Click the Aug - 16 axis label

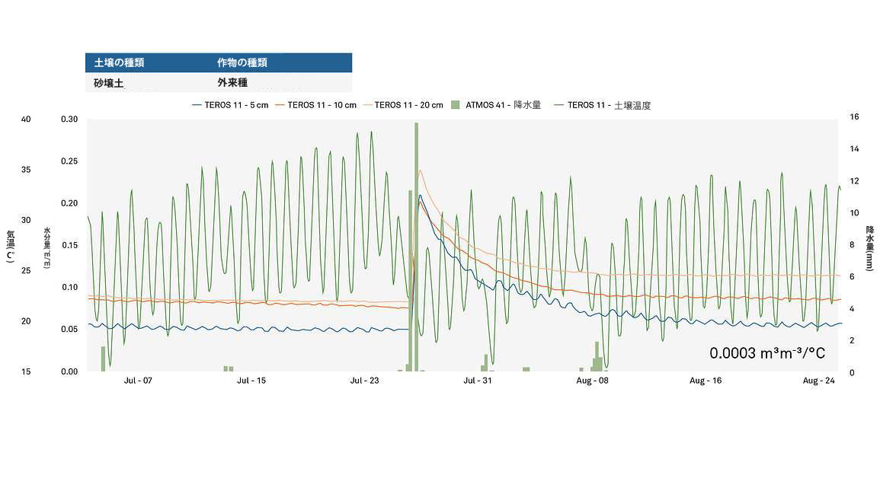pyautogui.click(x=706, y=380)
